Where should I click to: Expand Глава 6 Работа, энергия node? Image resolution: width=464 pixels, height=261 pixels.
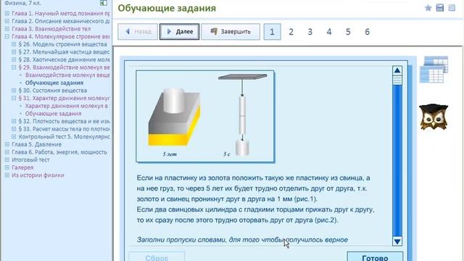(7, 152)
